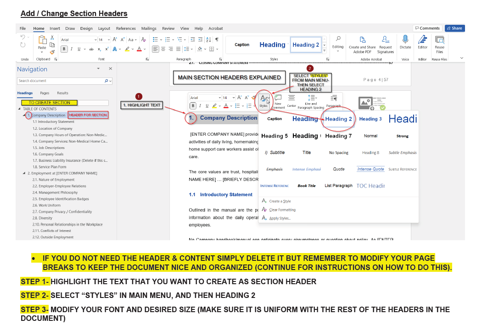This screenshot has width=482, height=336.
Task: Click the Reuse Files icon
Action: [x=440, y=39]
